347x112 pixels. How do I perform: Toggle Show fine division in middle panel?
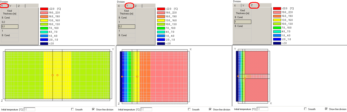210,109
